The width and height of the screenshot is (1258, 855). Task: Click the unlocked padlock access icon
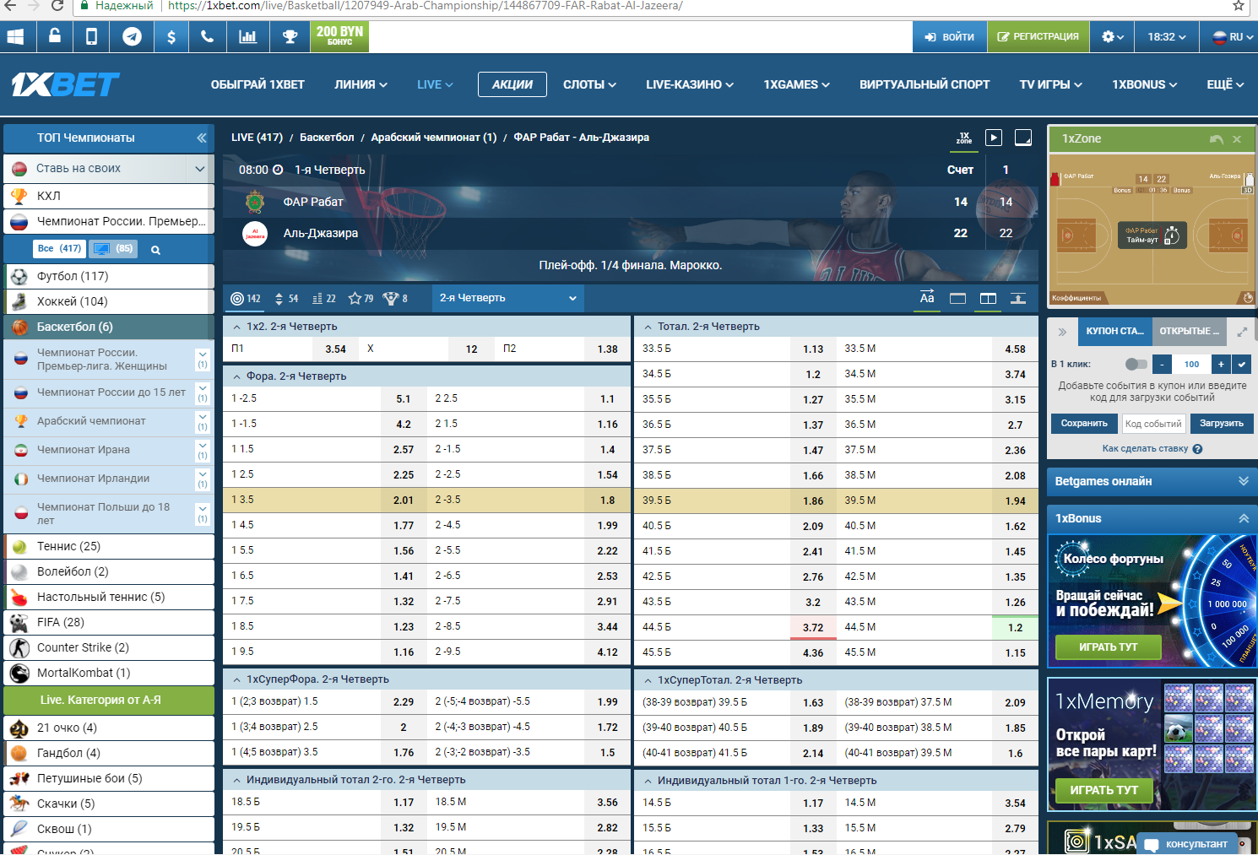[54, 36]
